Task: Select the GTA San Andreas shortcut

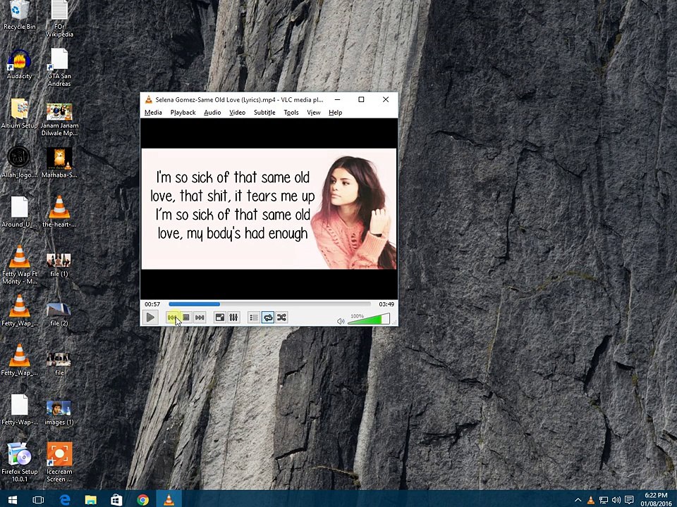Action: coord(59,68)
